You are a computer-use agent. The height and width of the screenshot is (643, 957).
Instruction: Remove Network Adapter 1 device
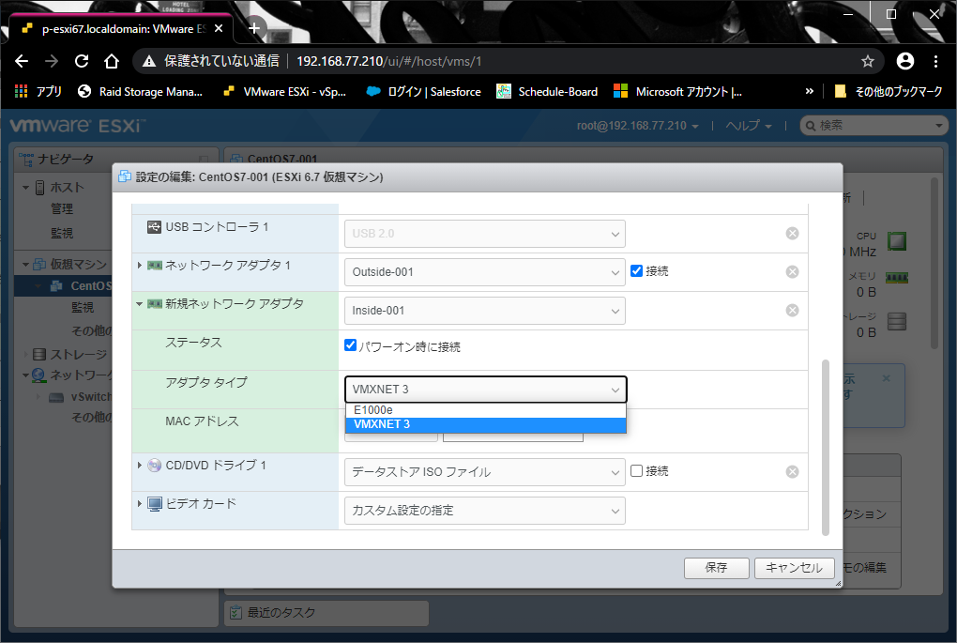[792, 271]
